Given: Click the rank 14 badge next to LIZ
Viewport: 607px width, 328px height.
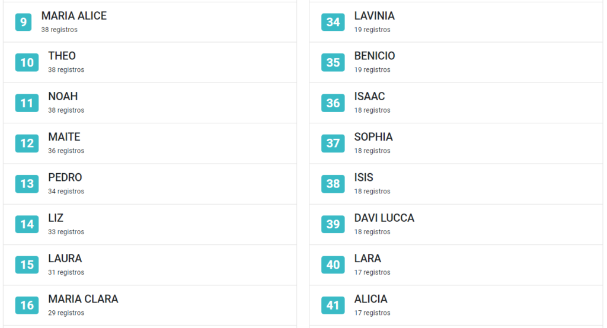Looking at the screenshot, I should (27, 224).
